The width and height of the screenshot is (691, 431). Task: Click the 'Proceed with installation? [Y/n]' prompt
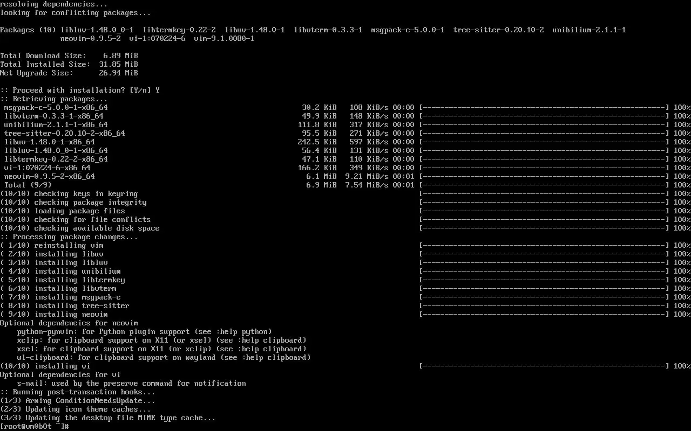pos(80,90)
